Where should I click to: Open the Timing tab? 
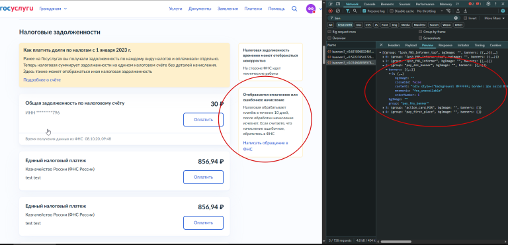click(480, 45)
